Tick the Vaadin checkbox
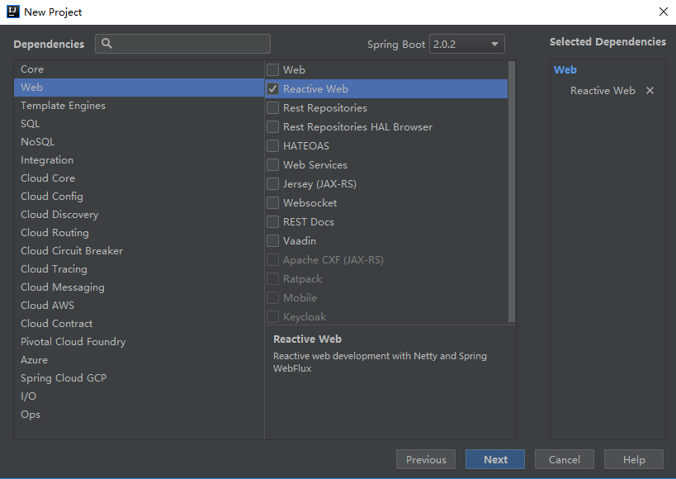676x479 pixels. coord(272,240)
